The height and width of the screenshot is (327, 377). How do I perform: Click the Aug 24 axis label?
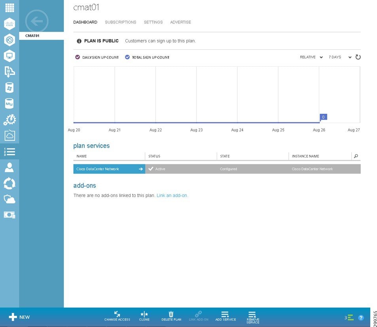point(237,130)
